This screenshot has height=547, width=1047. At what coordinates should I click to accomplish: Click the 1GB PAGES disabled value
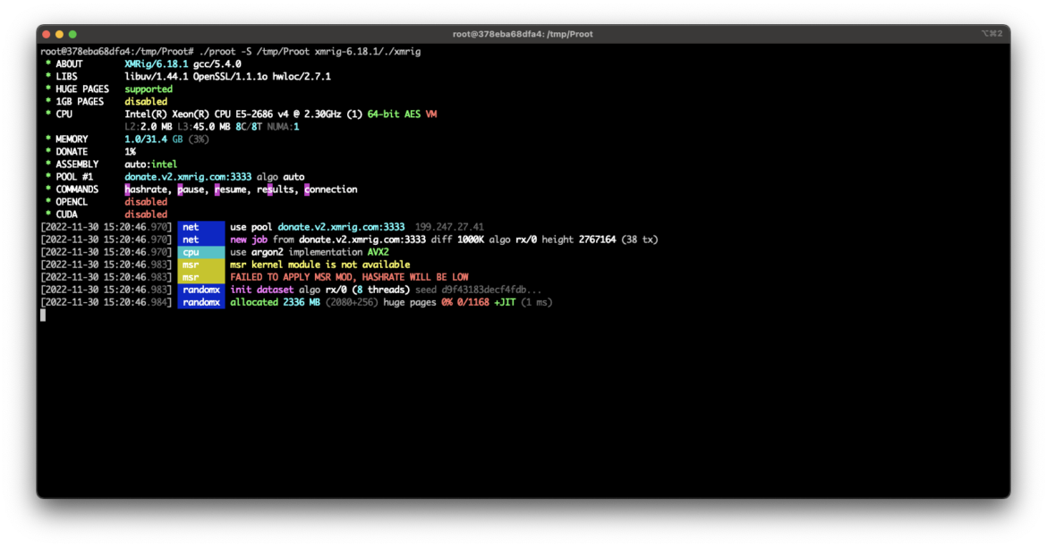pyautogui.click(x=146, y=101)
